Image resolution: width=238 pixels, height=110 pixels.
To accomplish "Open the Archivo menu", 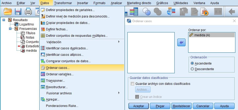I will 6,3.
